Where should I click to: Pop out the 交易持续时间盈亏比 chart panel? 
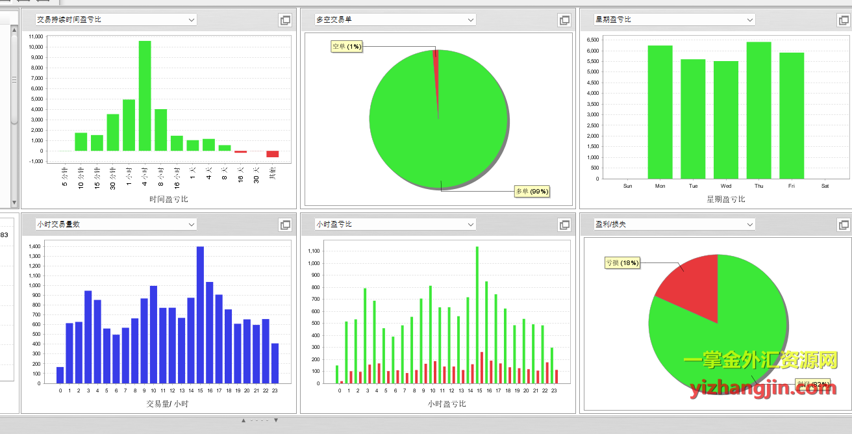(284, 20)
